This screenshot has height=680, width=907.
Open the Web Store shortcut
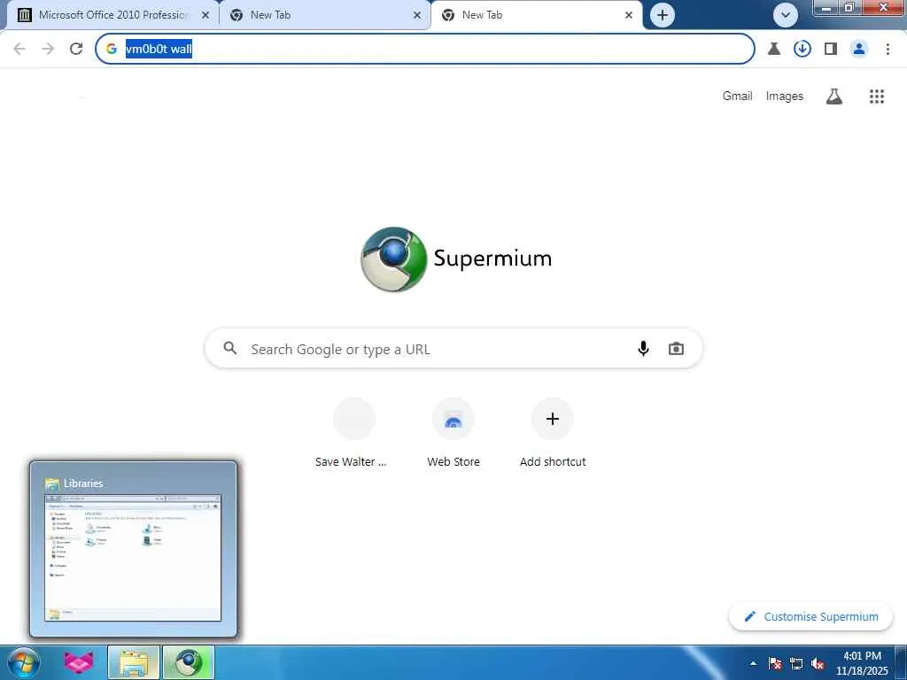click(x=453, y=432)
